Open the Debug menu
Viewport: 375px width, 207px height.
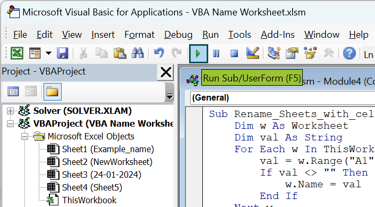click(178, 35)
